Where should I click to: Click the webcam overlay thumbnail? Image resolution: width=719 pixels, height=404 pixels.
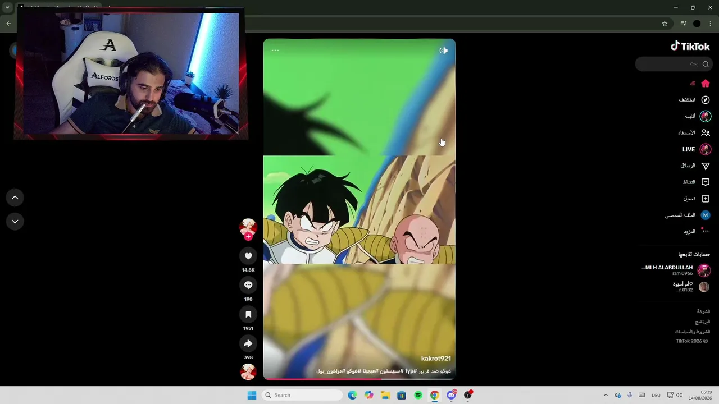pos(130,74)
